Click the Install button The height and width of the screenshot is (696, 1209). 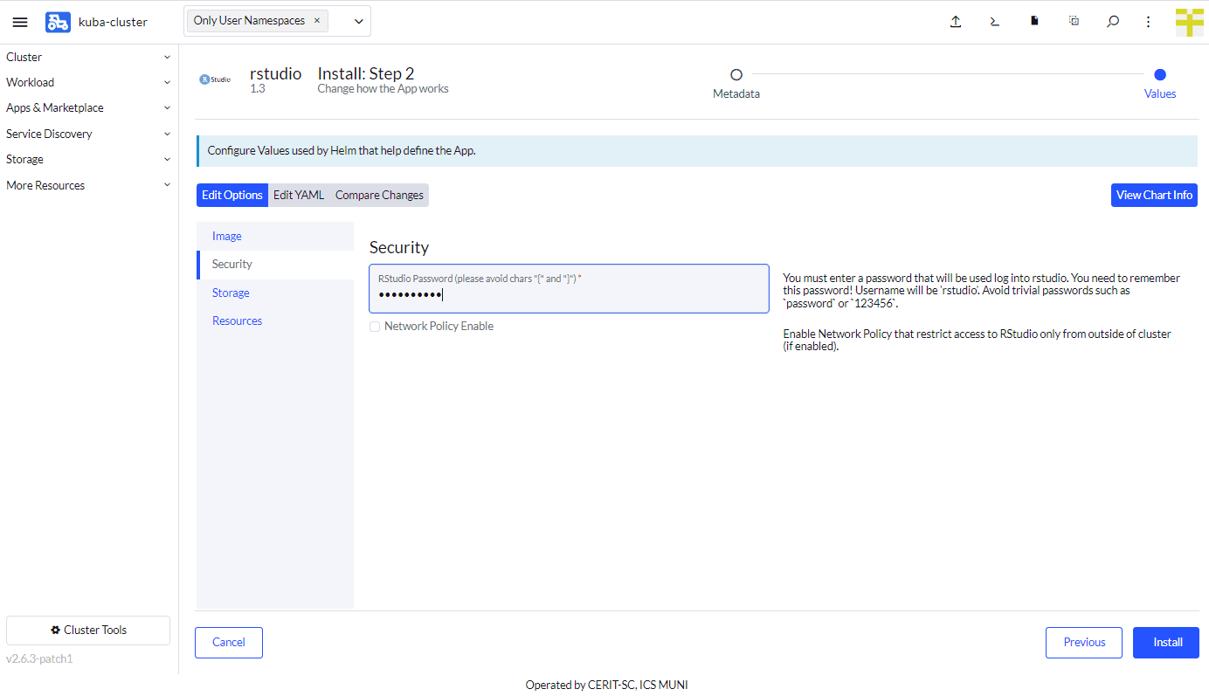point(1165,642)
